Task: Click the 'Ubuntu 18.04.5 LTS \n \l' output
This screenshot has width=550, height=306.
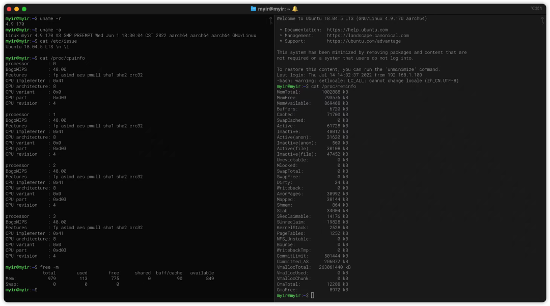Action: [37, 47]
